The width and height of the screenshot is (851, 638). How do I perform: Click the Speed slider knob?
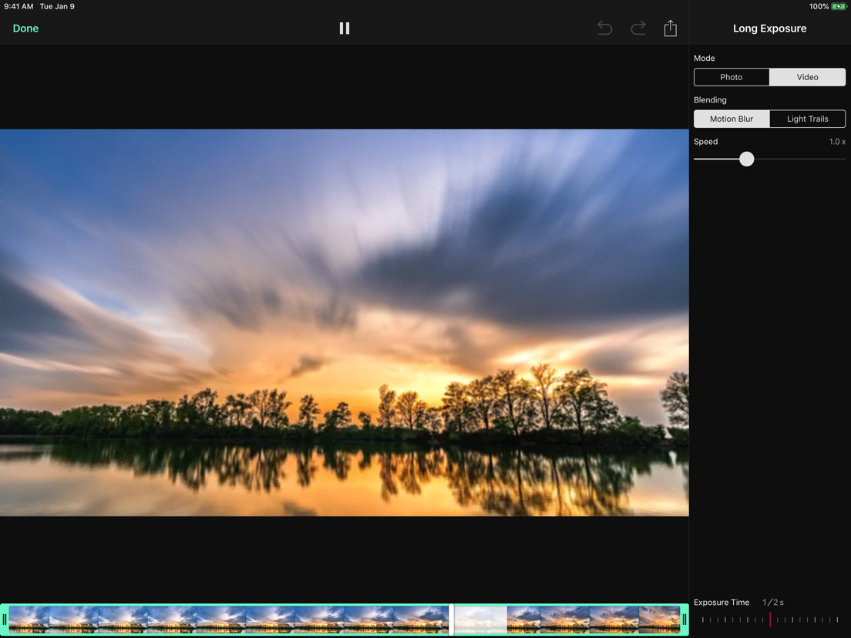tap(746, 159)
